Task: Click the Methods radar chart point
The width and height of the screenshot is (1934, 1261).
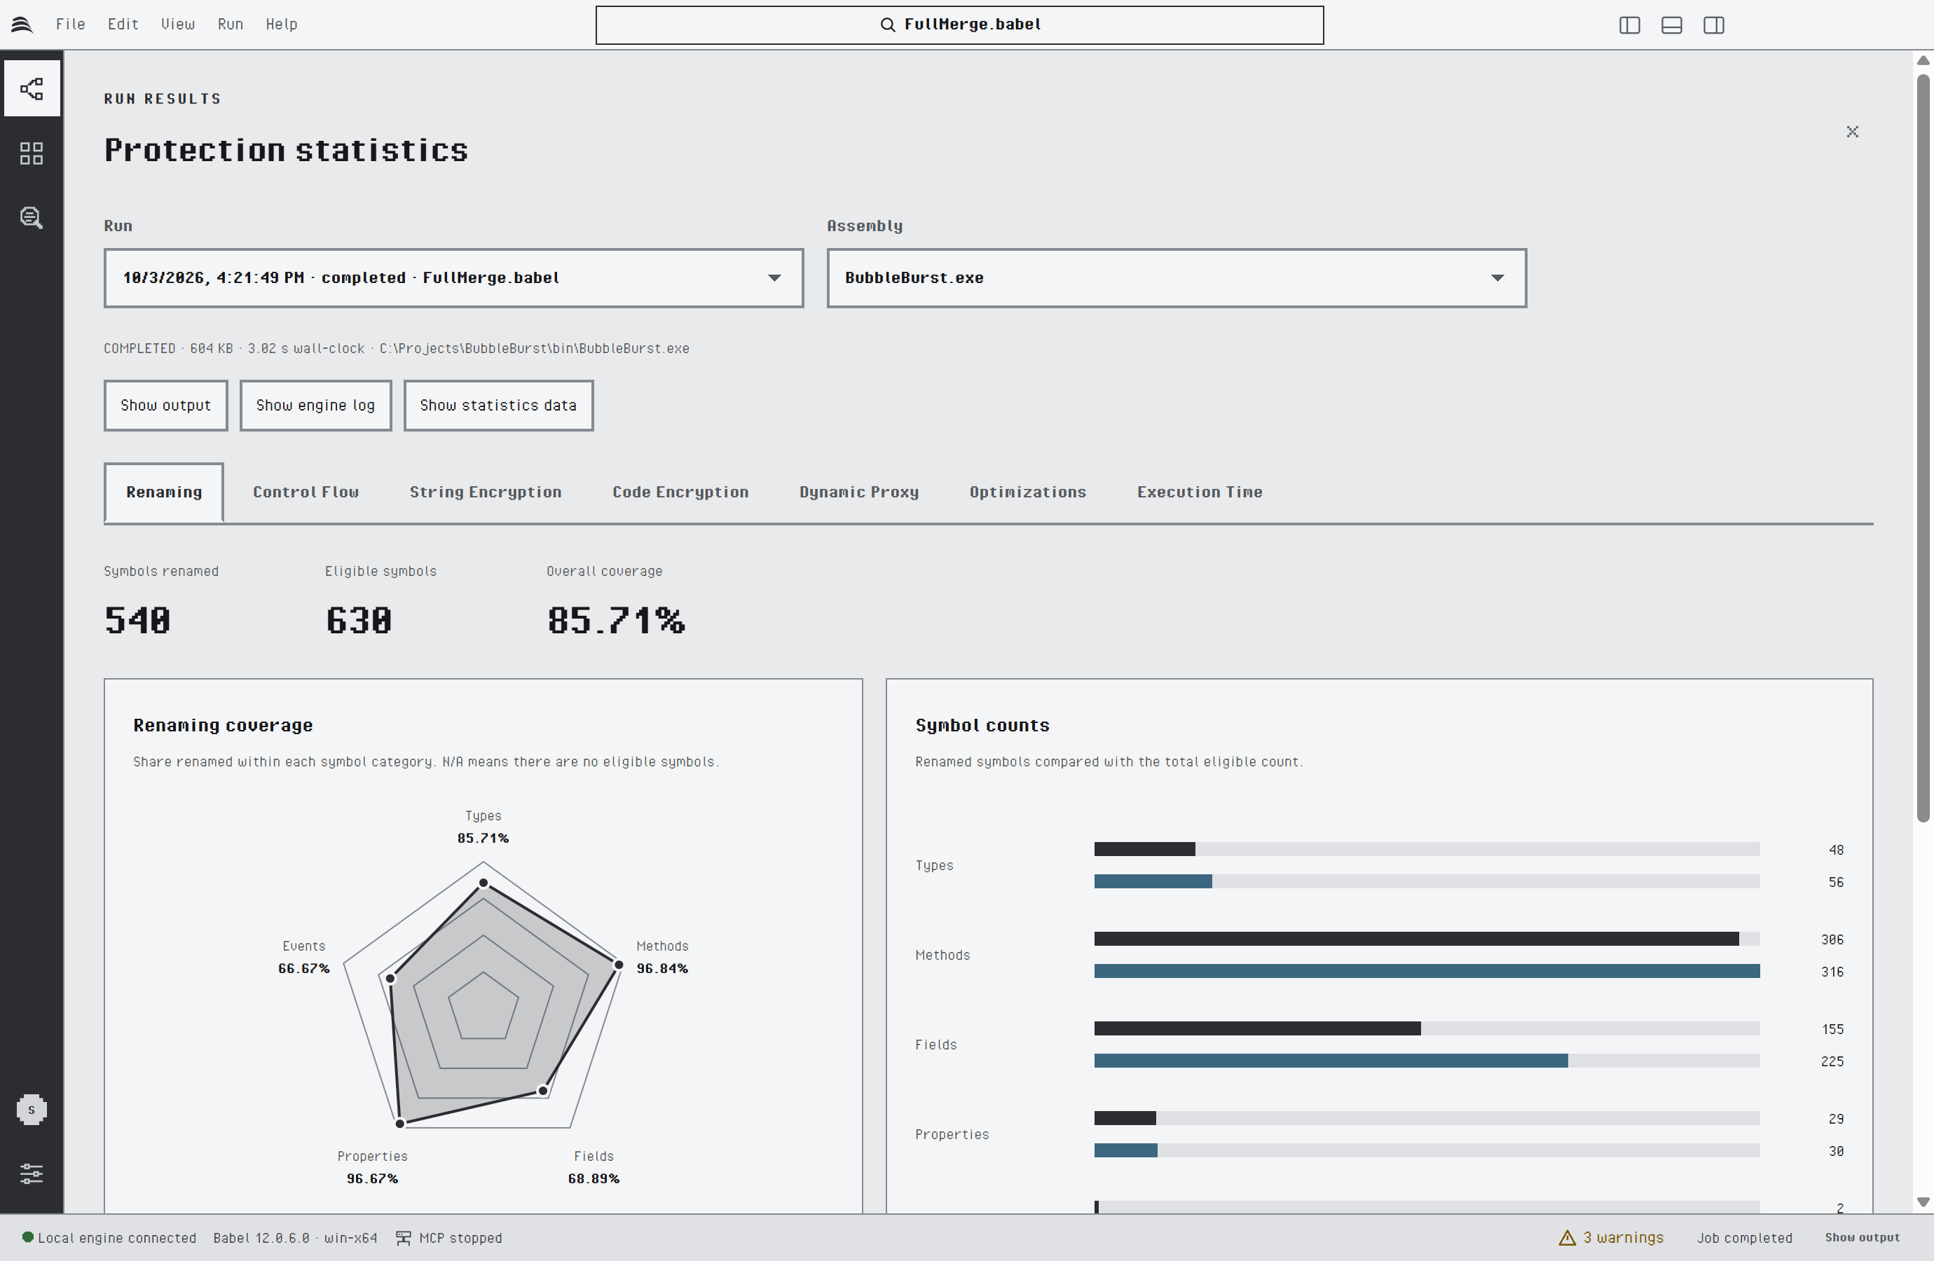Action: pyautogui.click(x=619, y=965)
